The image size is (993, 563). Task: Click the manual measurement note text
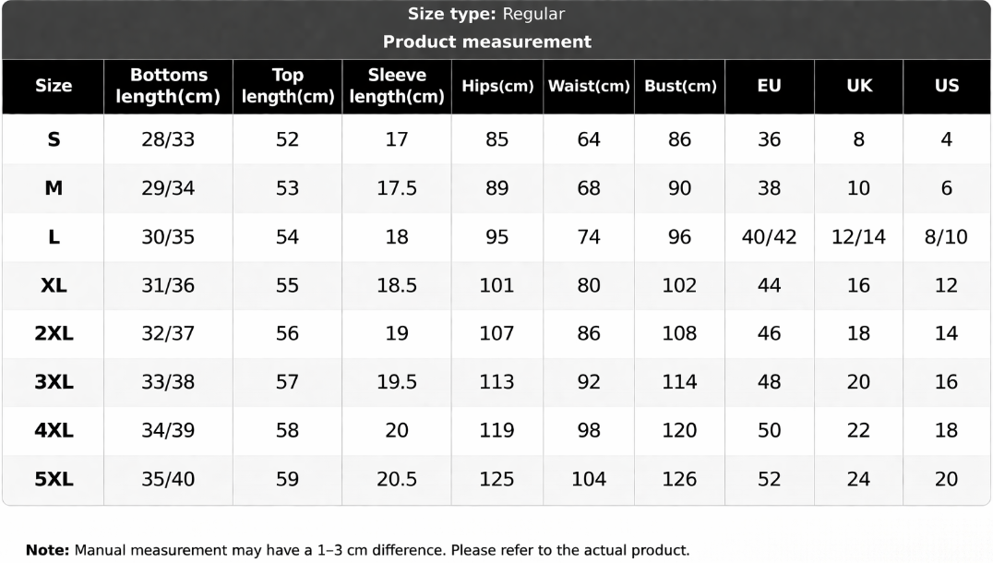357,550
